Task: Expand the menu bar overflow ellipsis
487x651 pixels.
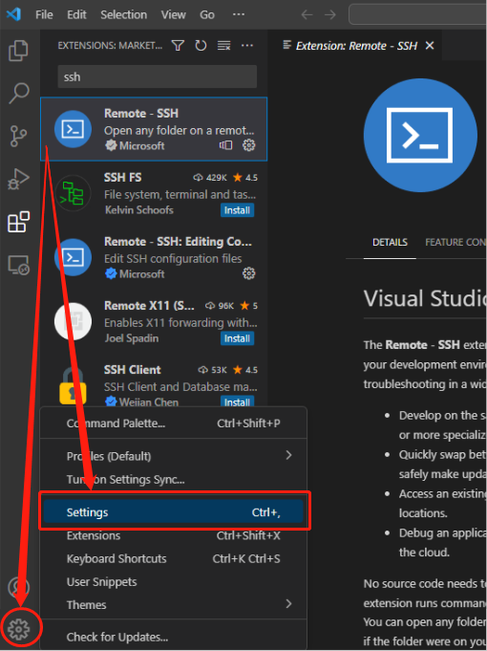Action: (x=239, y=14)
